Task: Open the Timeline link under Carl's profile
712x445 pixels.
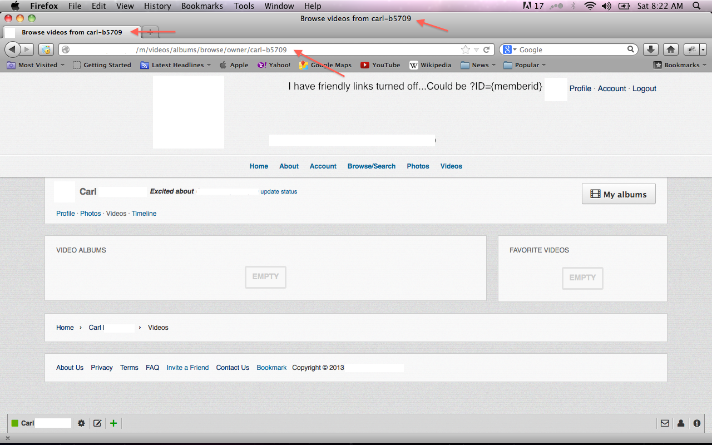Action: point(144,214)
